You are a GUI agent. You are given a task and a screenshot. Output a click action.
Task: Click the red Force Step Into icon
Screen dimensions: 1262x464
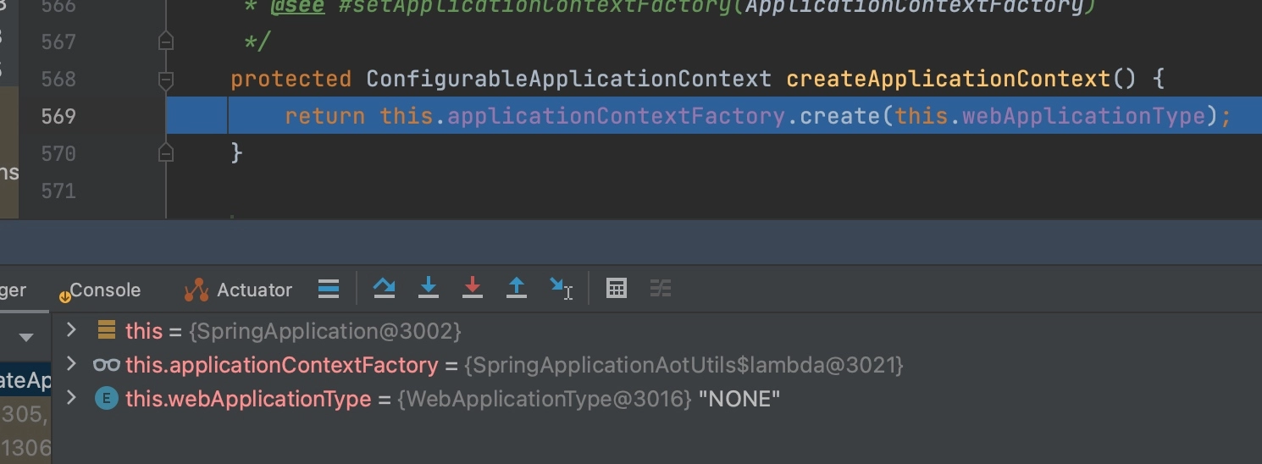[473, 289]
